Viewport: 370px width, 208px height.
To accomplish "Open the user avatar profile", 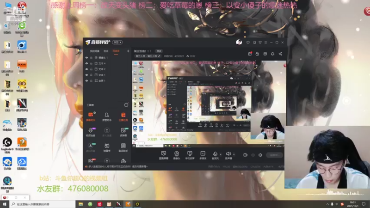I will pyautogui.click(x=239, y=42).
